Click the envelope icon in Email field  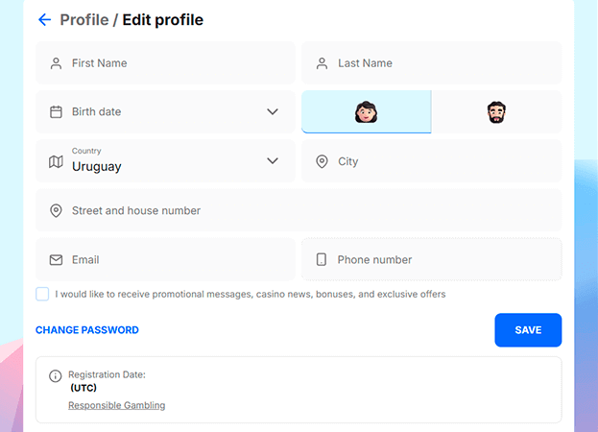pos(56,260)
